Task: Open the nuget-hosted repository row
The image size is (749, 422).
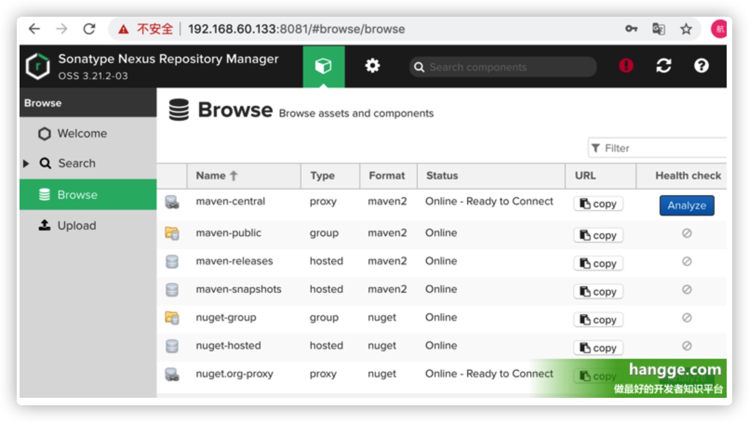Action: coord(441,347)
